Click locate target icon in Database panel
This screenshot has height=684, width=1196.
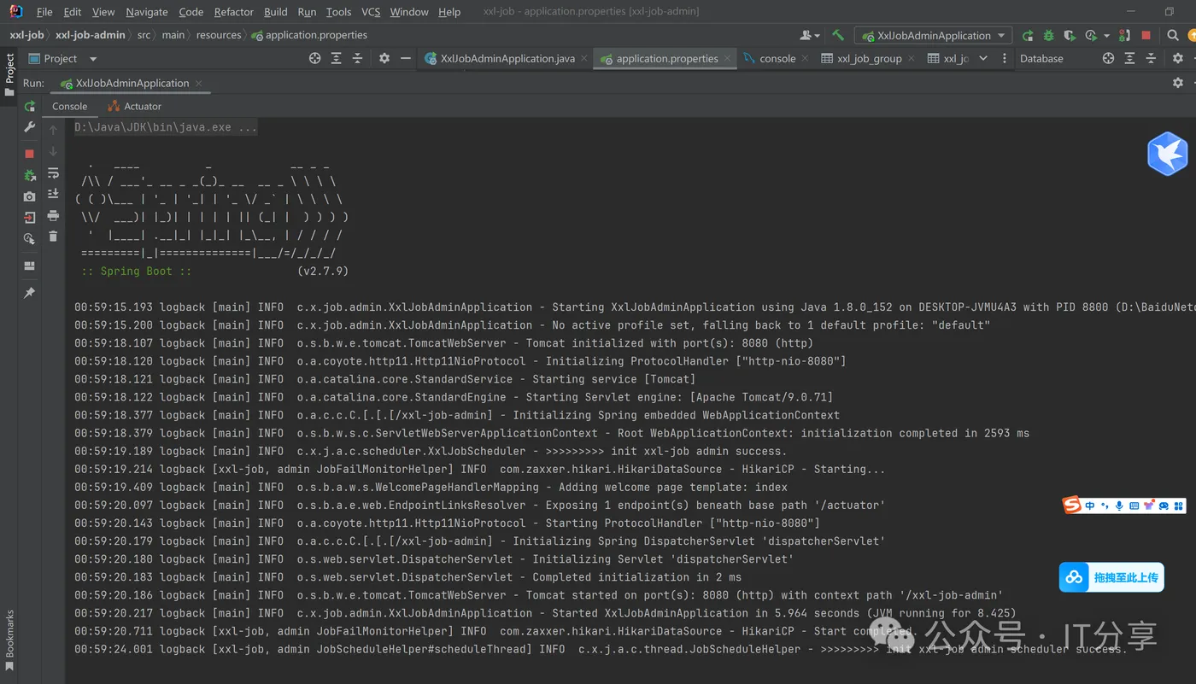pyautogui.click(x=1108, y=58)
